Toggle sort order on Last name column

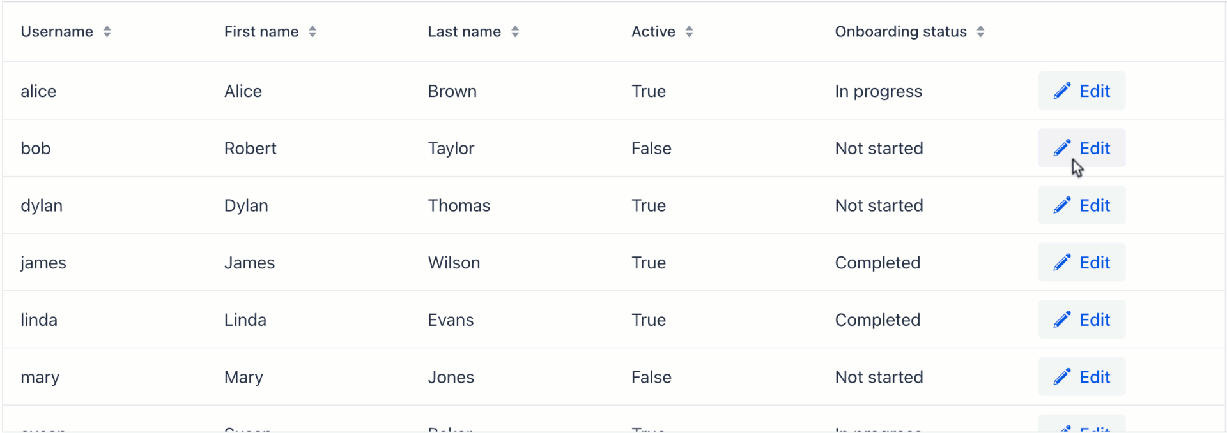(x=515, y=32)
